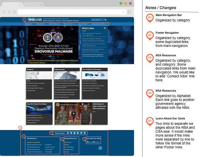This screenshot has height=157, width=211.
Task: Open The Next Wave link
Action: [31, 91]
